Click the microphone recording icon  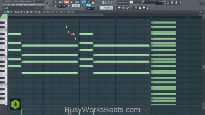[176, 3]
